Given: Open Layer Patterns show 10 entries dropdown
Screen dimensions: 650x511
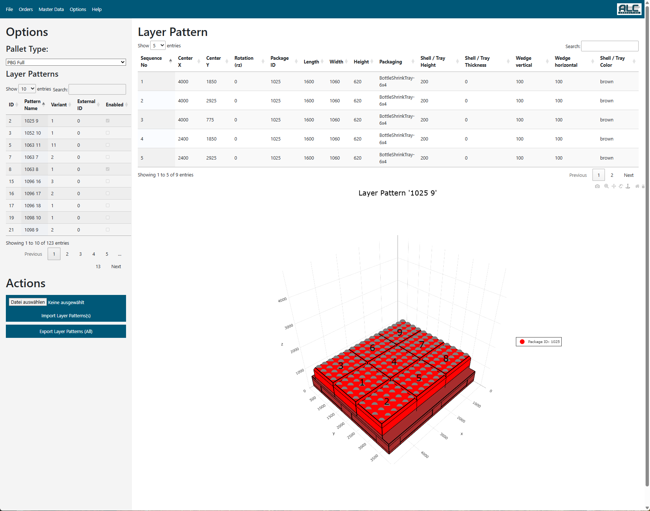Looking at the screenshot, I should click(x=27, y=89).
